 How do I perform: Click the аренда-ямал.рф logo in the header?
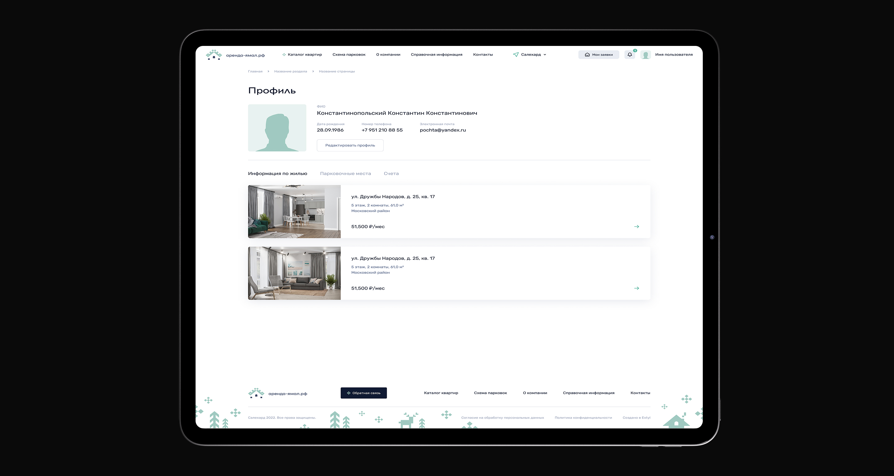tap(235, 55)
